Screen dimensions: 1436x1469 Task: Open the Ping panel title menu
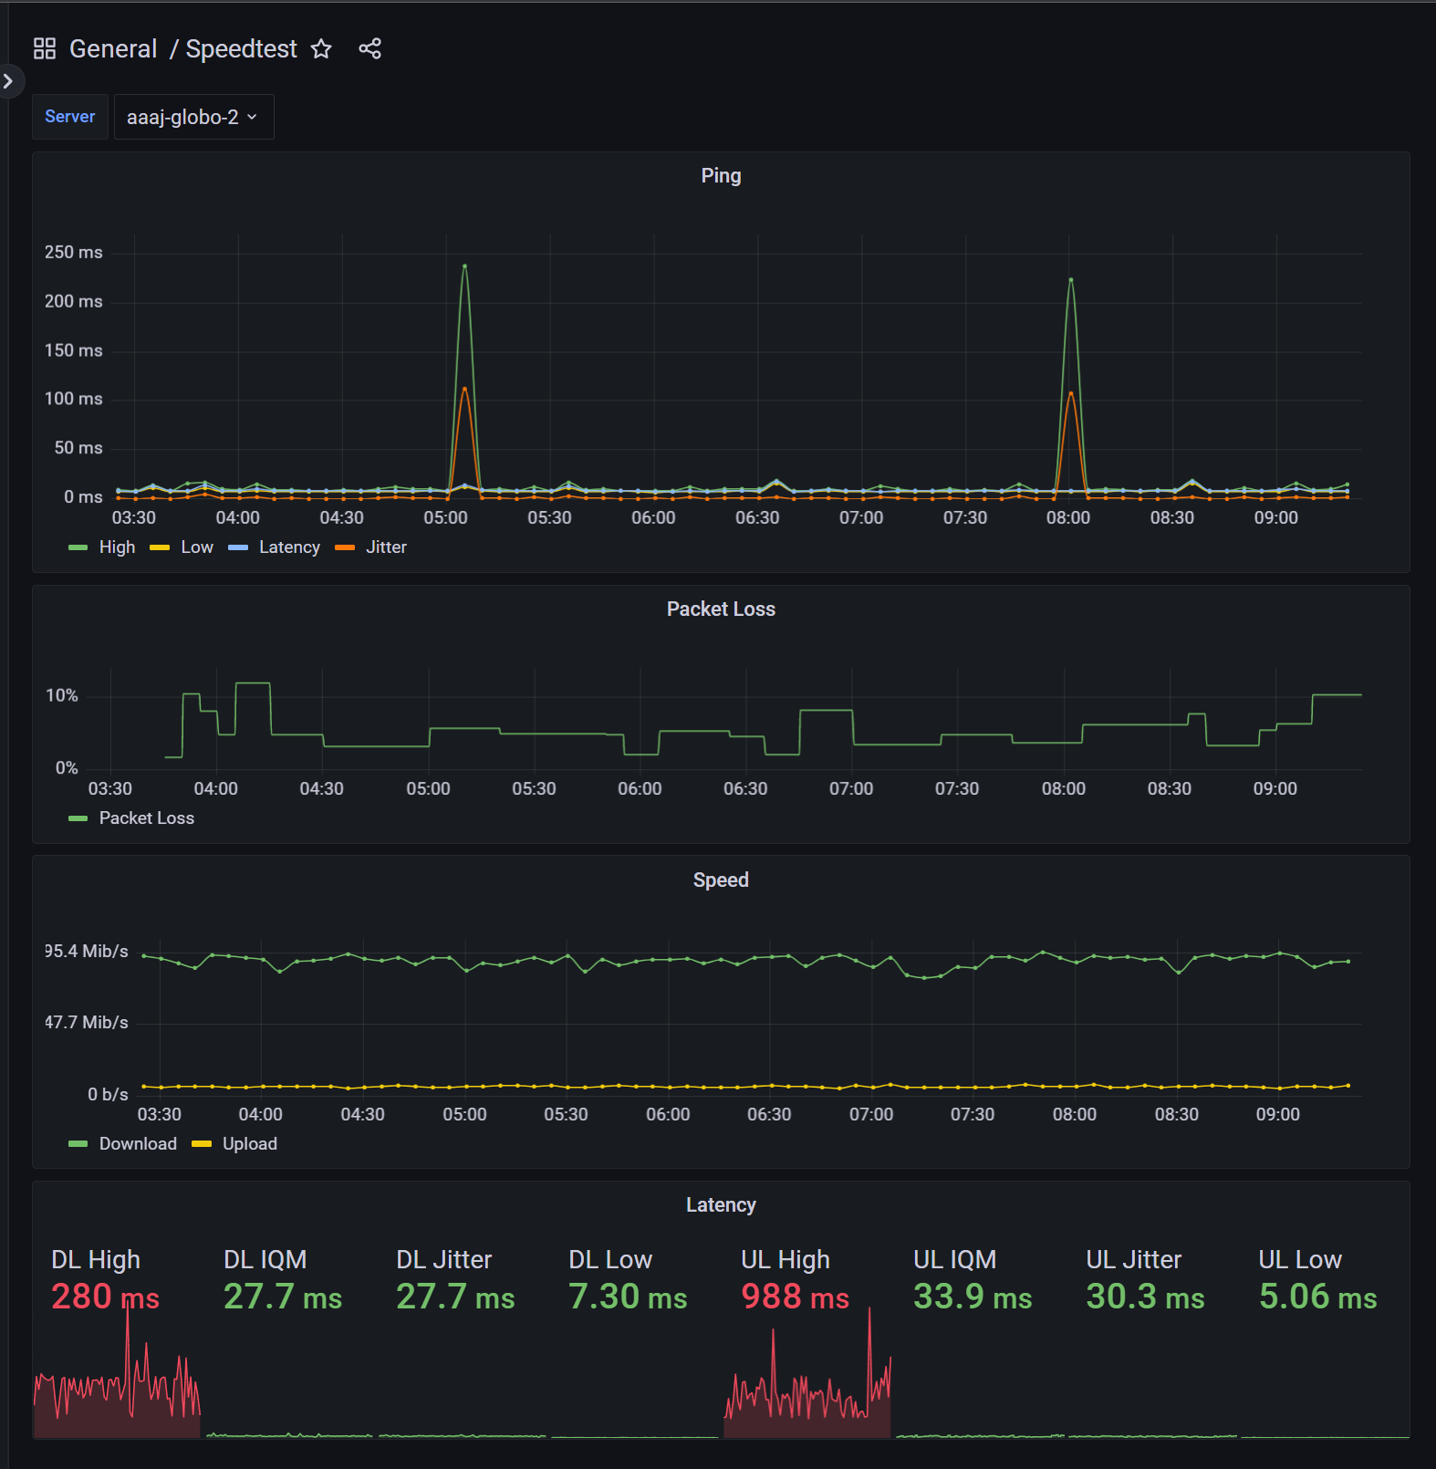(x=721, y=175)
